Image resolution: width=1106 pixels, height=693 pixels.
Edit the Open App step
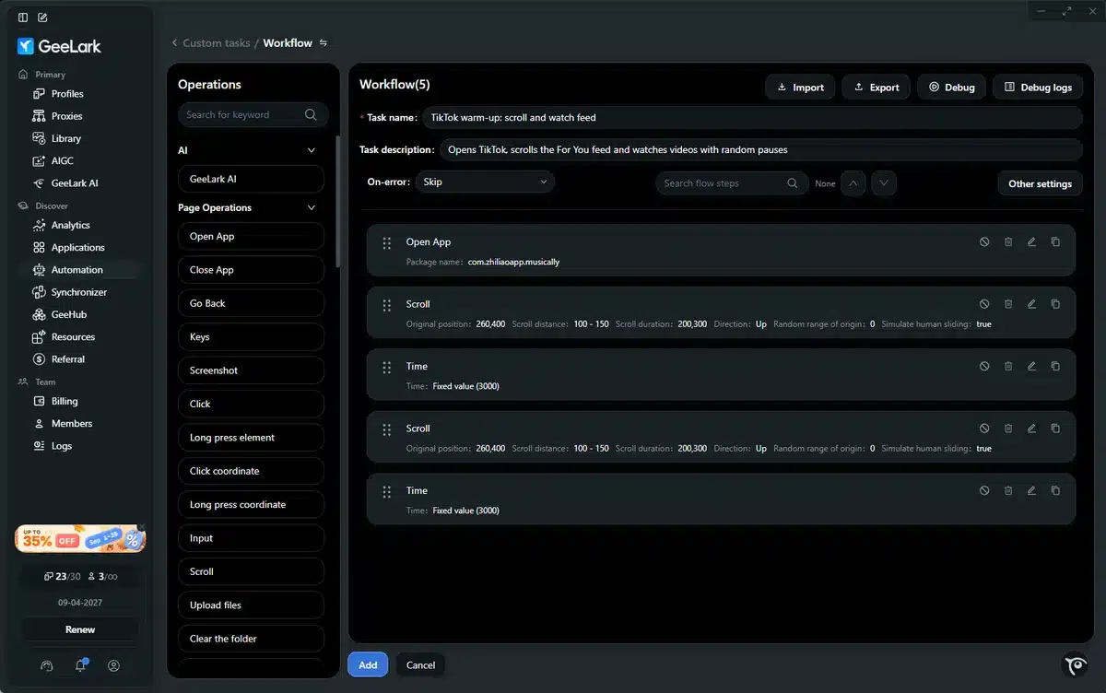coord(1031,241)
